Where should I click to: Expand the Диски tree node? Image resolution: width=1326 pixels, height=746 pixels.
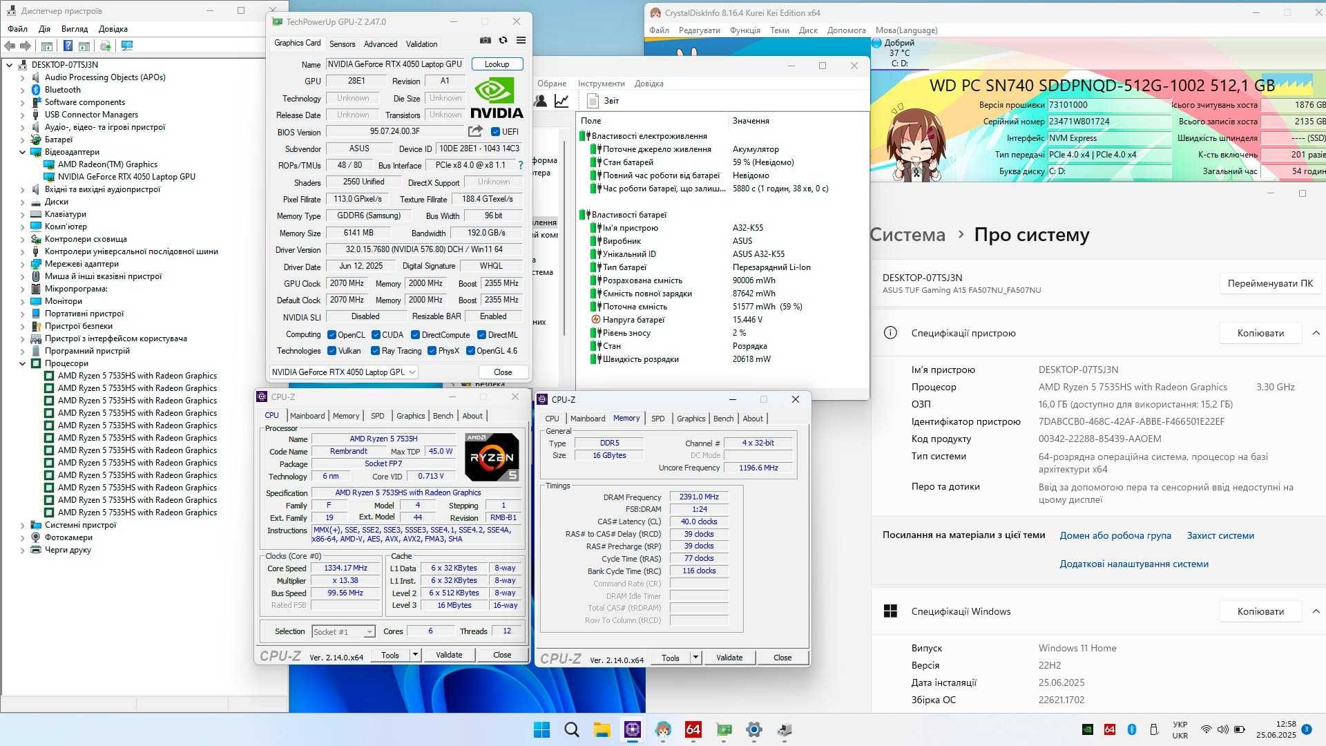pos(22,202)
